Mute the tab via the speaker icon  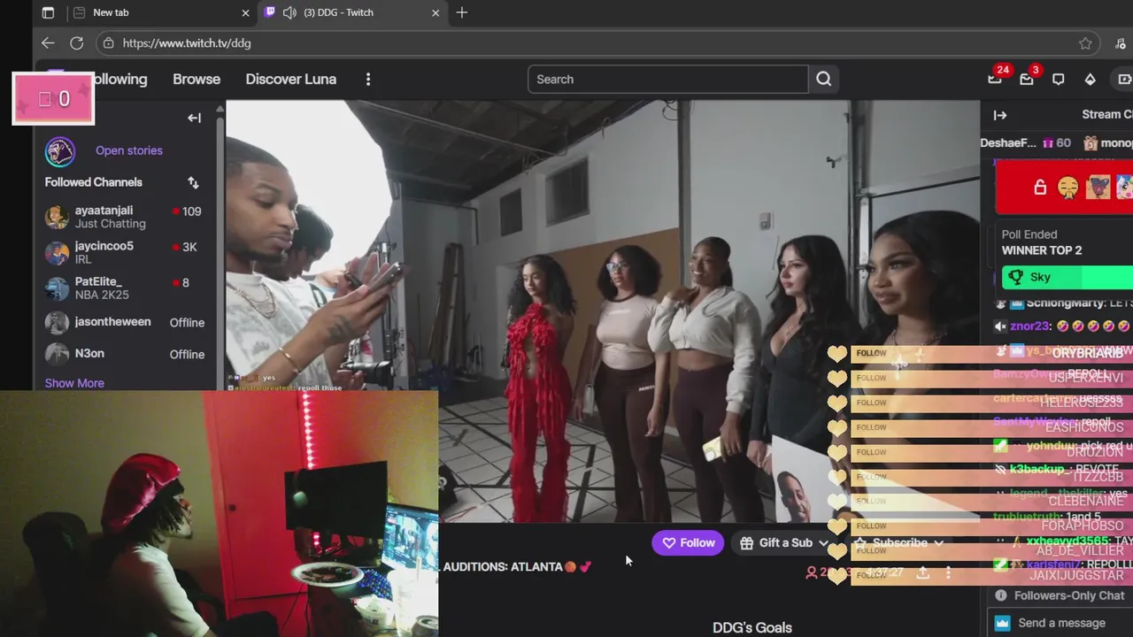290,12
